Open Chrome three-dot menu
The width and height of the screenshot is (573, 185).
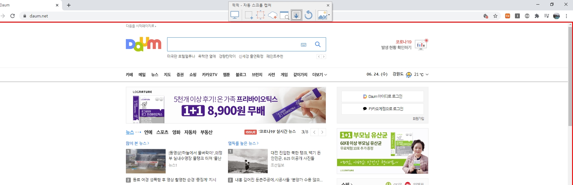(566, 16)
